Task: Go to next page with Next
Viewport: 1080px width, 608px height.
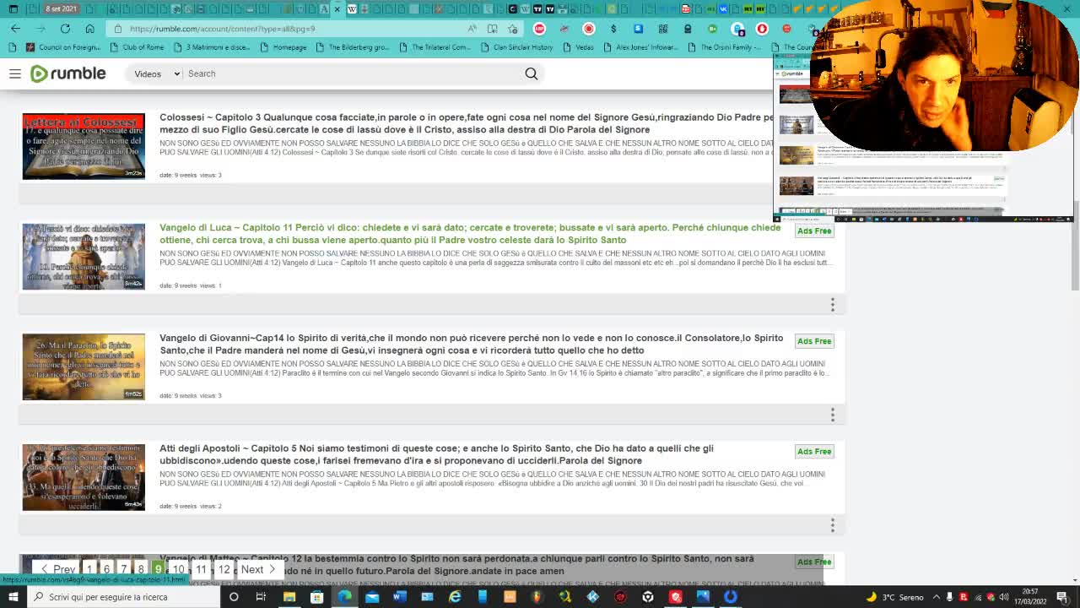Action: tap(259, 569)
